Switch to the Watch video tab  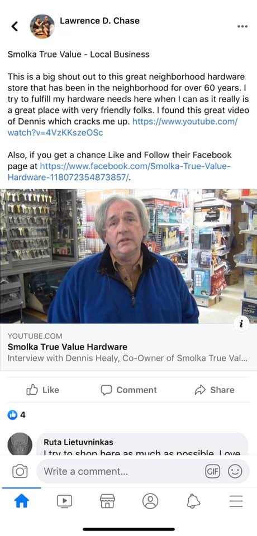(x=64, y=501)
